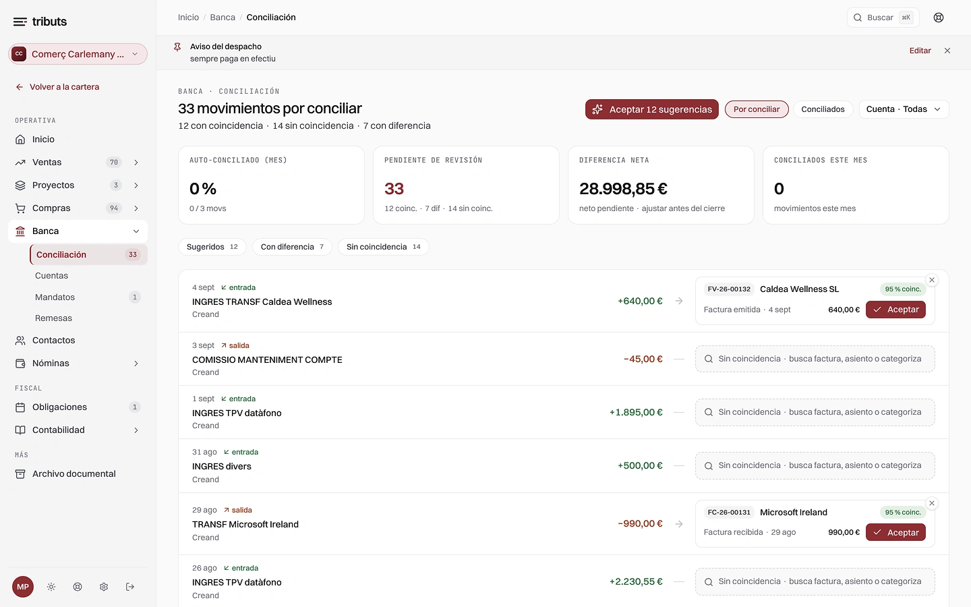The image size is (971, 607).
Task: Open the help icon in top bar
Action: pos(939,18)
